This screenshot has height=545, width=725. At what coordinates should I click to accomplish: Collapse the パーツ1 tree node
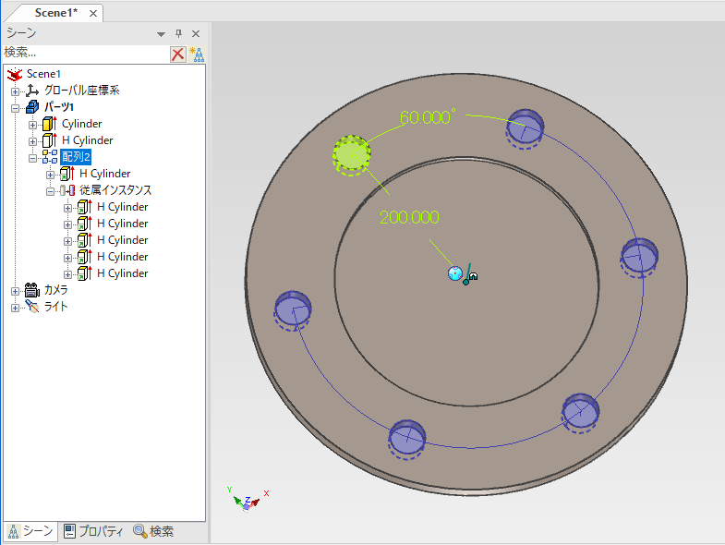[15, 107]
